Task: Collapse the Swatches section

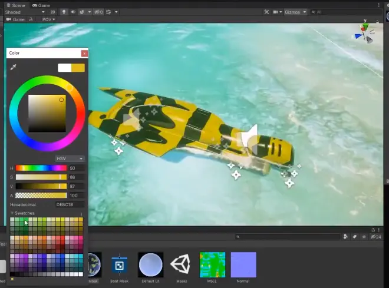Action: 12,213
